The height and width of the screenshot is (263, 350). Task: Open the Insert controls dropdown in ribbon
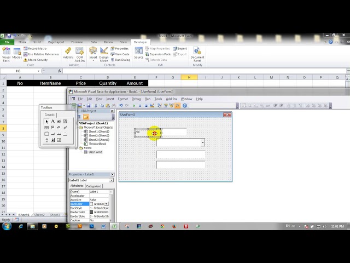click(93, 54)
